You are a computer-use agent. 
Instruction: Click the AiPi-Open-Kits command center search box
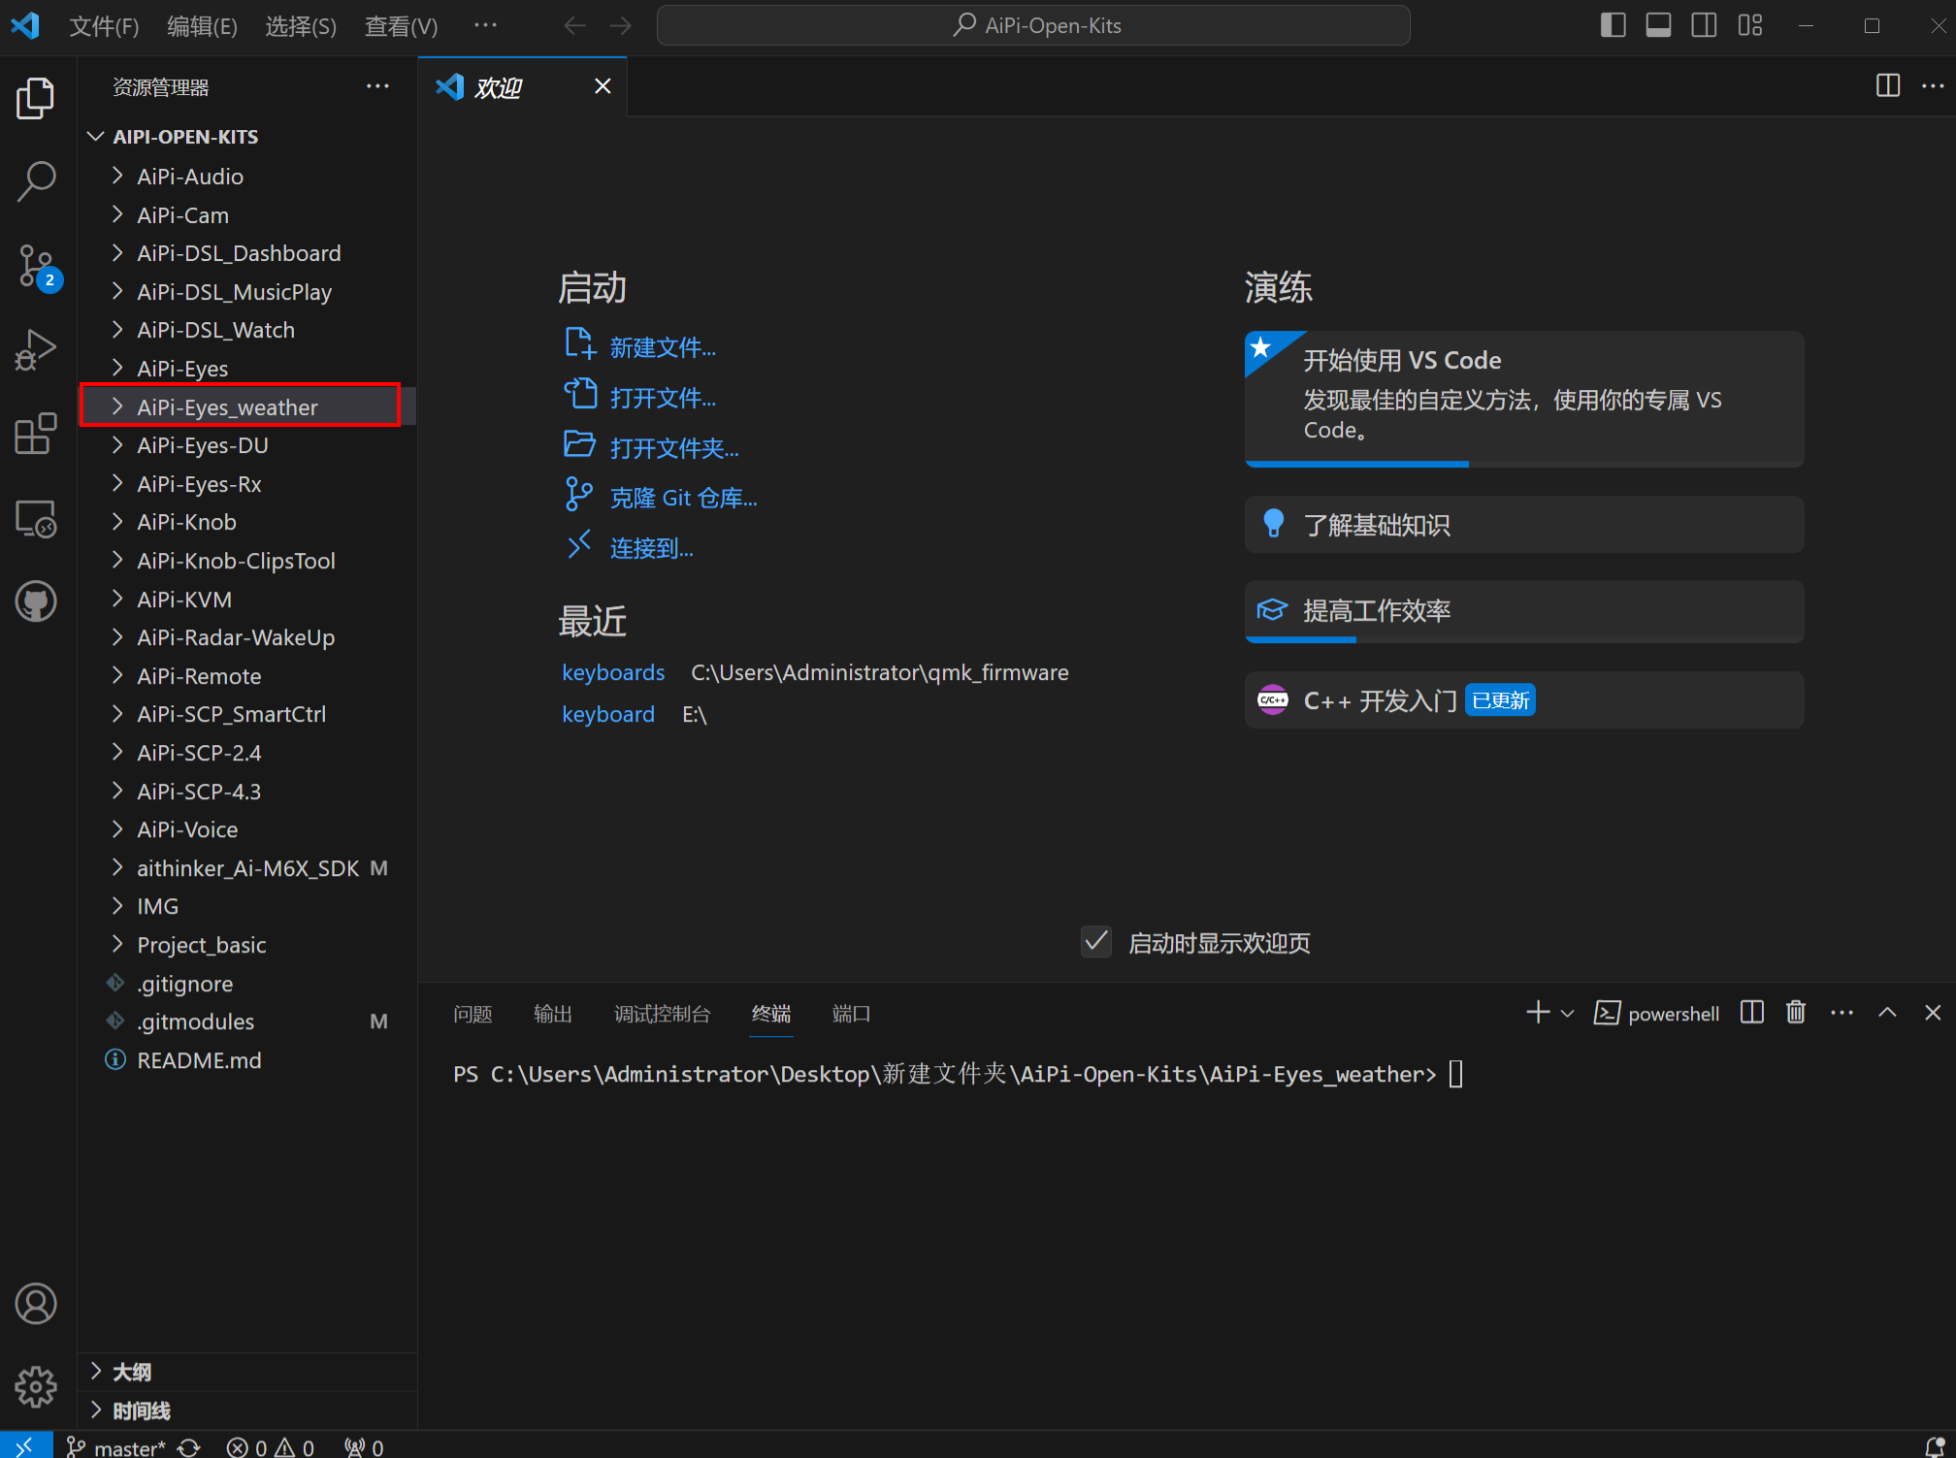[1033, 25]
